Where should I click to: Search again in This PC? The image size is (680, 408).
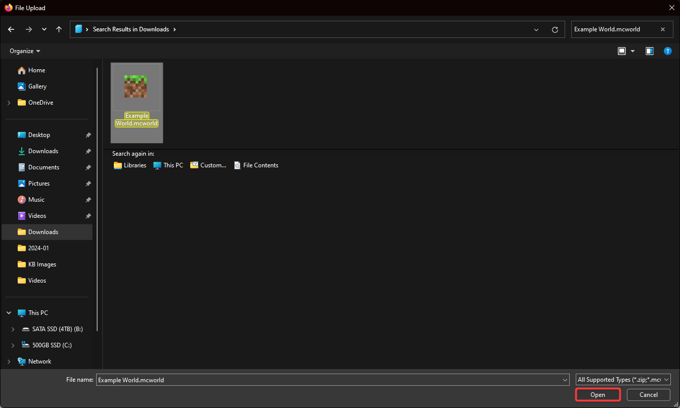pos(168,165)
